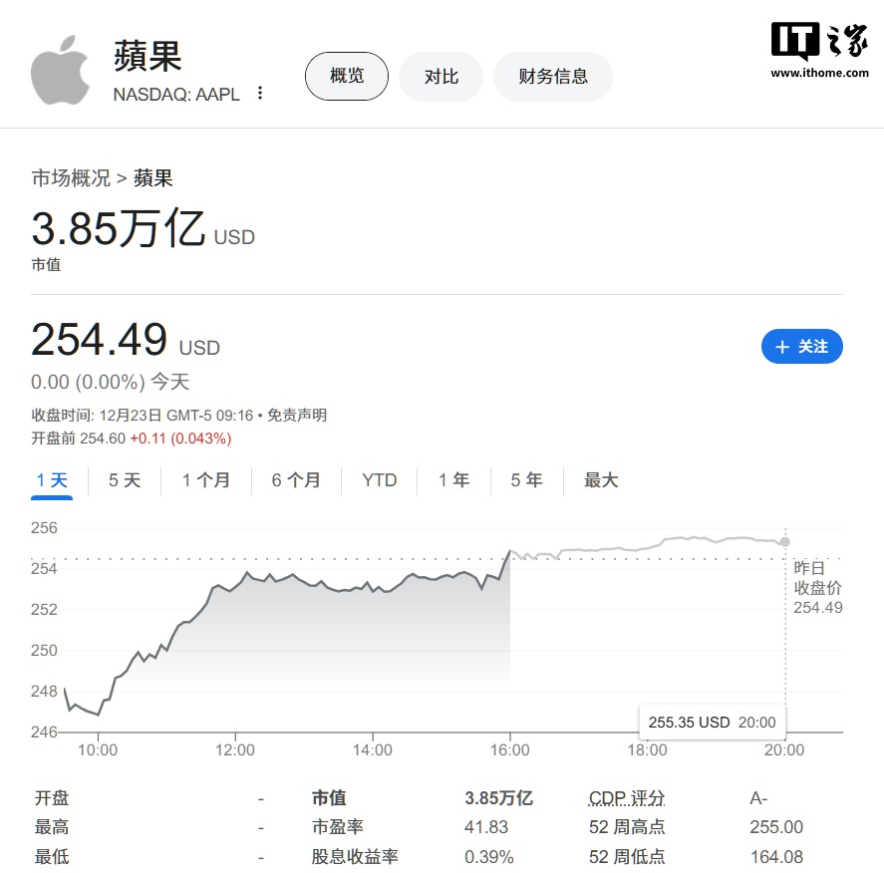The width and height of the screenshot is (884, 873).
Task: Open the three-dot more options menu
Action: [x=260, y=93]
